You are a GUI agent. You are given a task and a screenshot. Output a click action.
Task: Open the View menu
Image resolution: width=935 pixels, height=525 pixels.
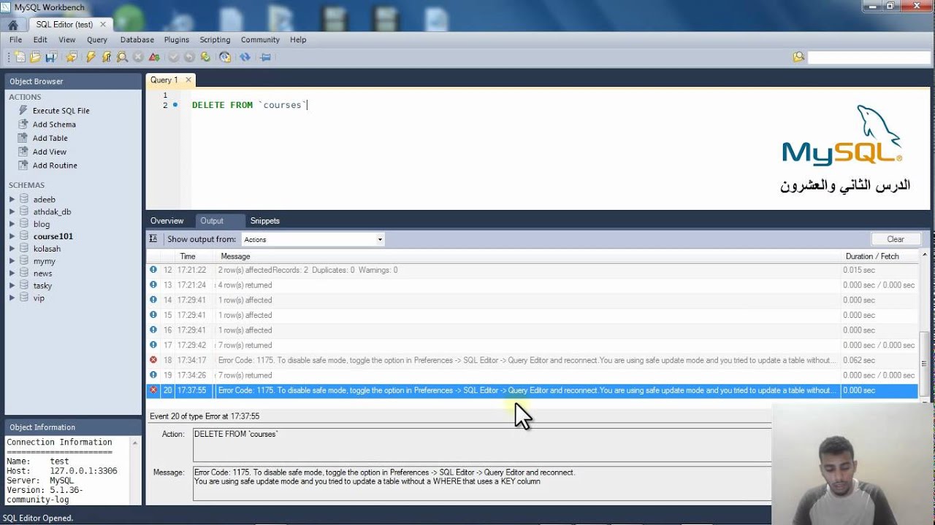pos(66,39)
